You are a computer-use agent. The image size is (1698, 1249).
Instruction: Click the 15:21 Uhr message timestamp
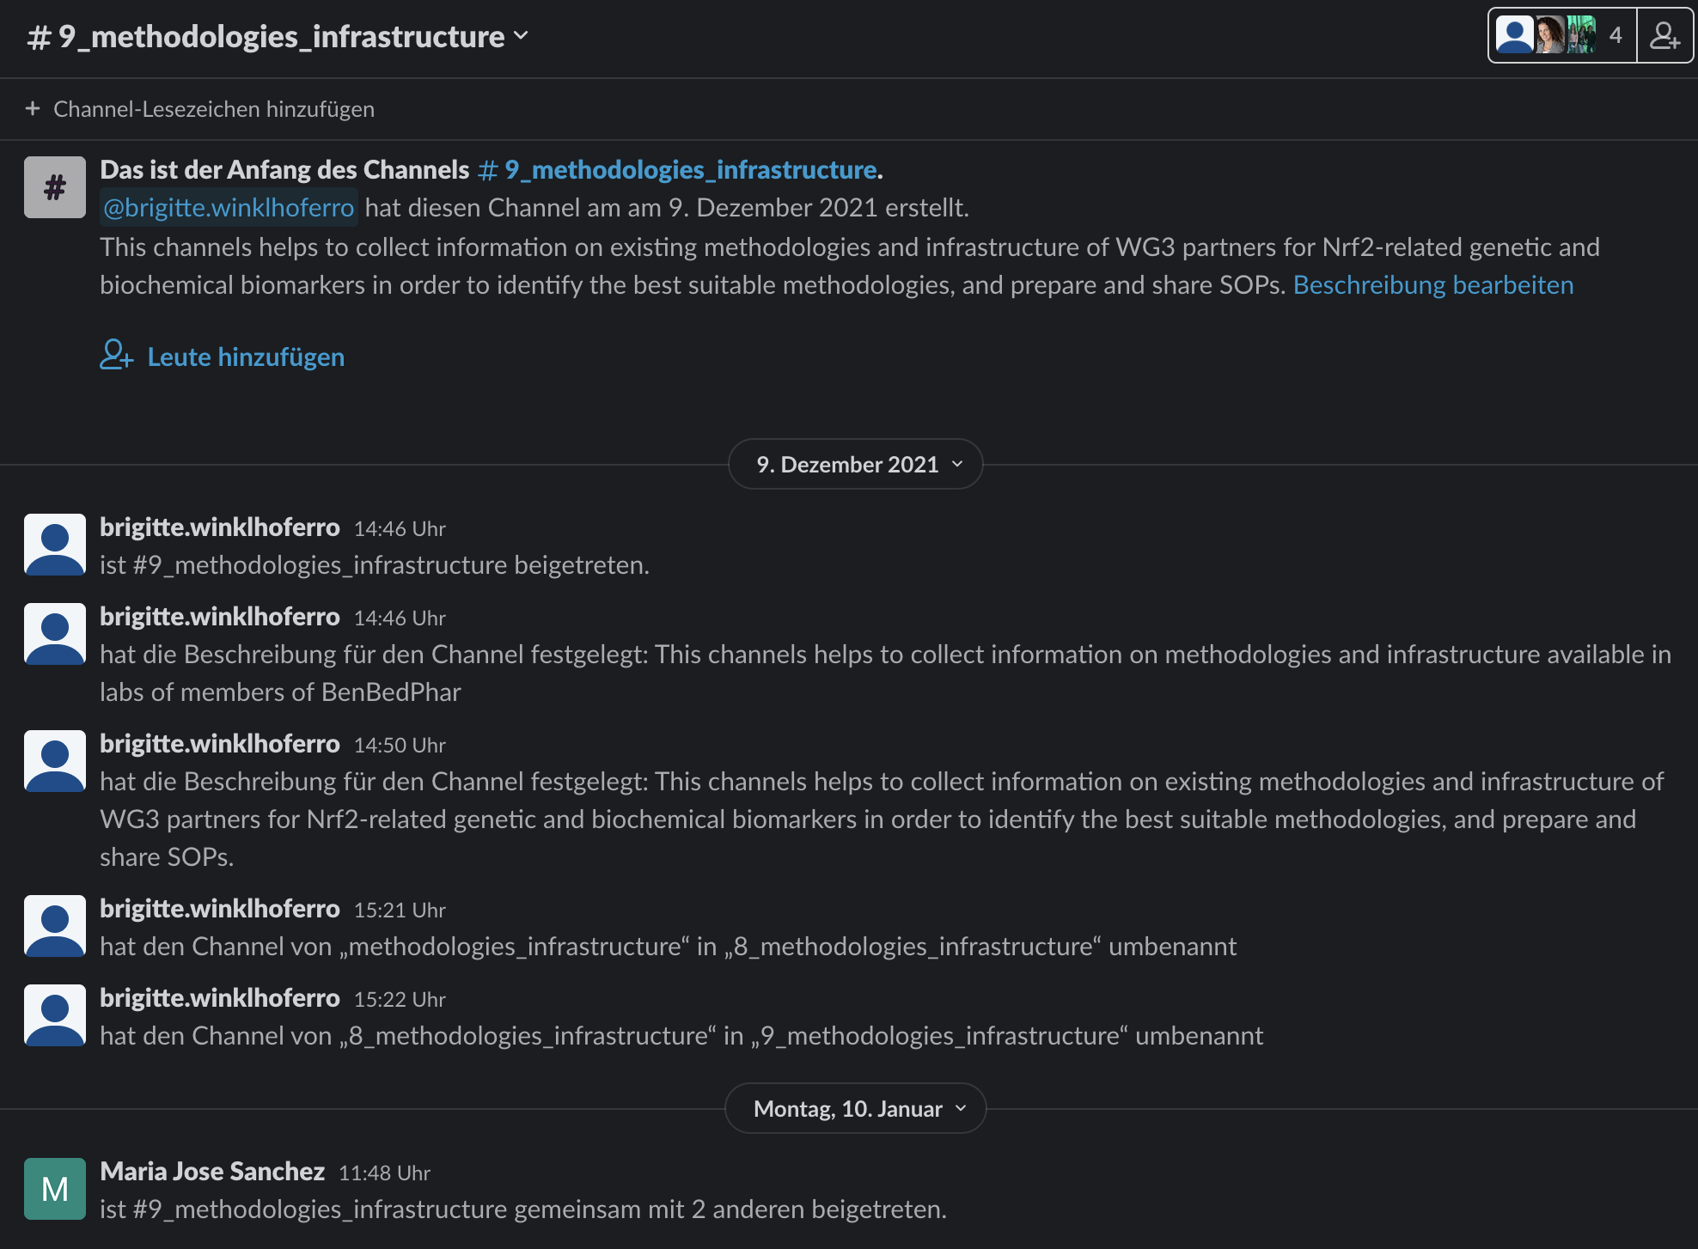pyautogui.click(x=400, y=911)
